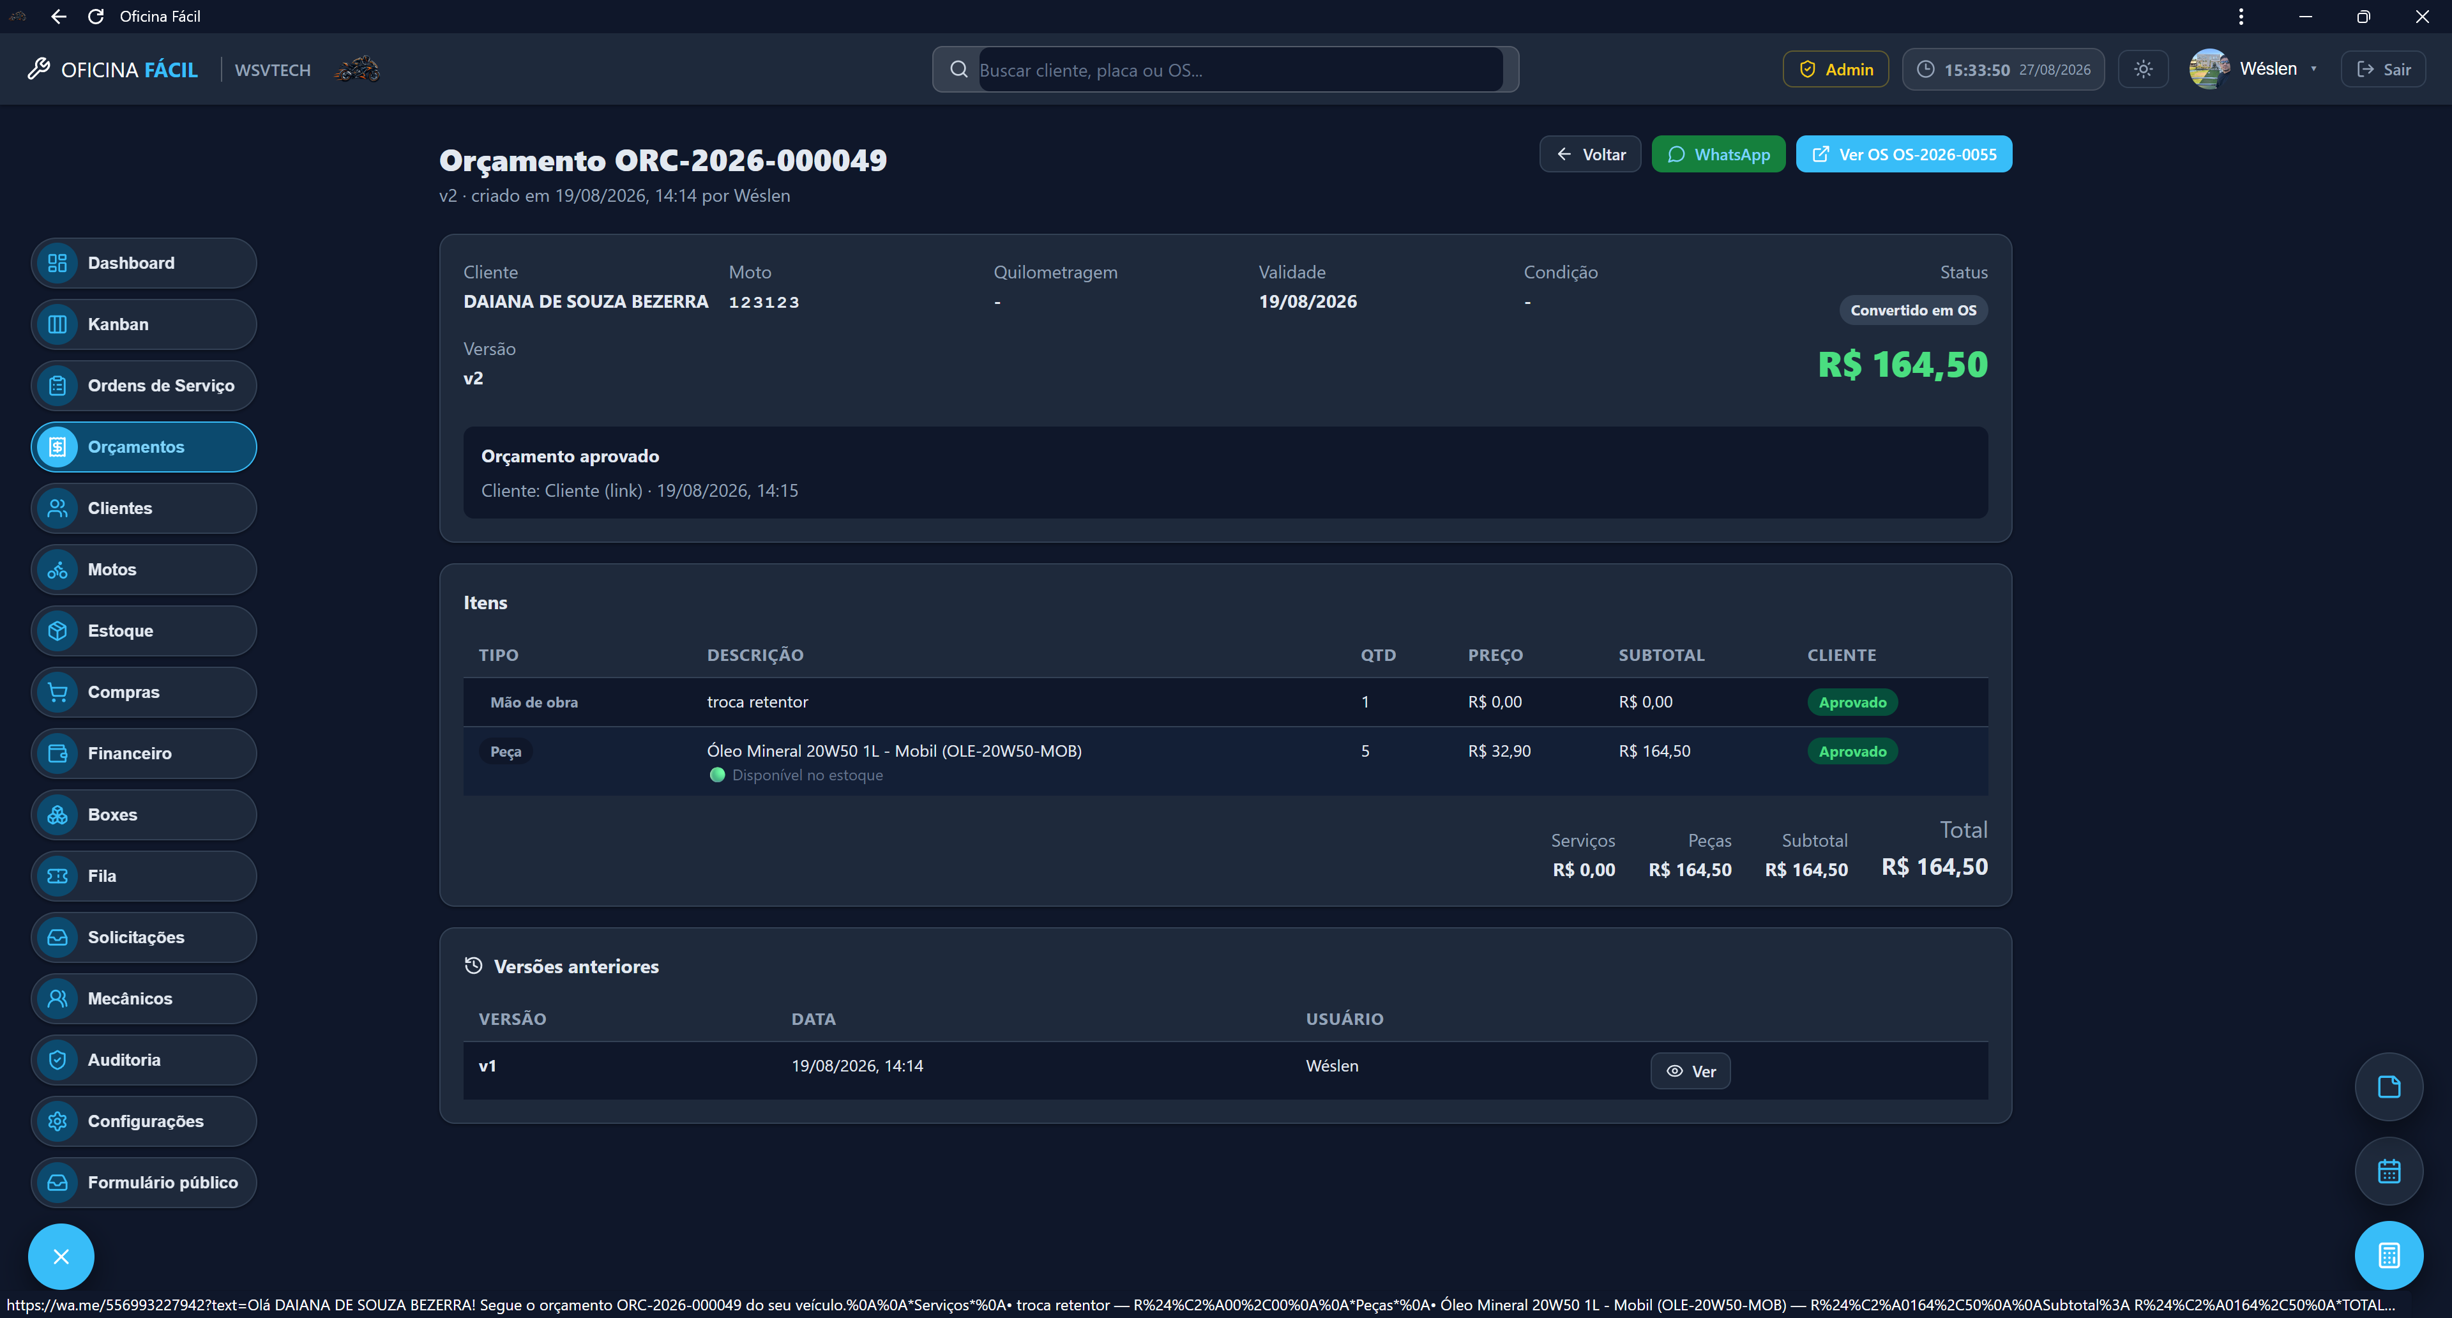Click the Admin role badge

click(x=1835, y=70)
